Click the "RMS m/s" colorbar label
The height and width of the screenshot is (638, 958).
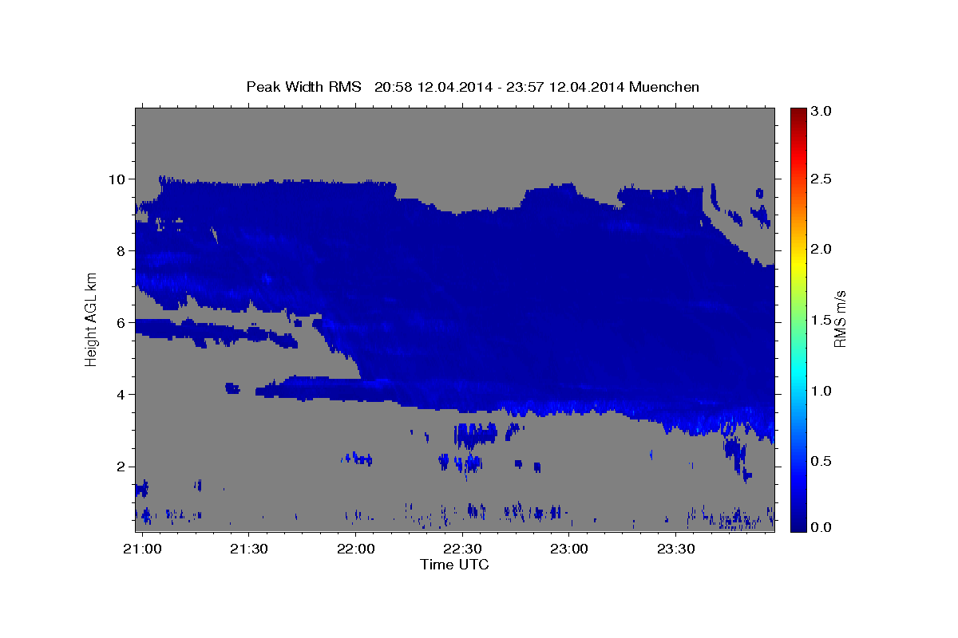(840, 319)
